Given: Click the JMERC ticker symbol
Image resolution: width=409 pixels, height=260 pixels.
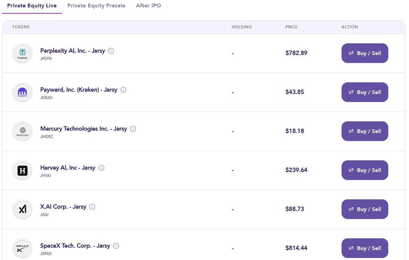Looking at the screenshot, I should (x=47, y=136).
